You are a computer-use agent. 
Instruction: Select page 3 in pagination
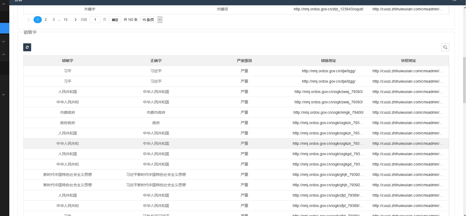point(54,20)
